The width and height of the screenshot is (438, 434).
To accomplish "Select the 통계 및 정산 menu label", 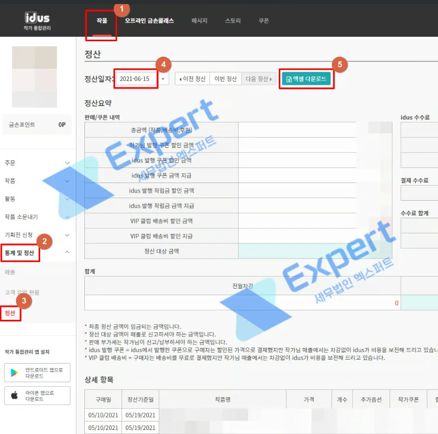I will point(20,253).
